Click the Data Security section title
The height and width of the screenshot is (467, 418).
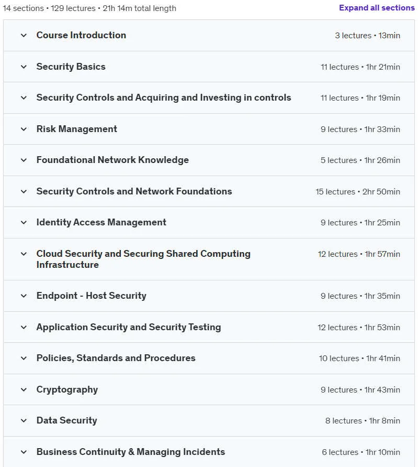(x=66, y=420)
